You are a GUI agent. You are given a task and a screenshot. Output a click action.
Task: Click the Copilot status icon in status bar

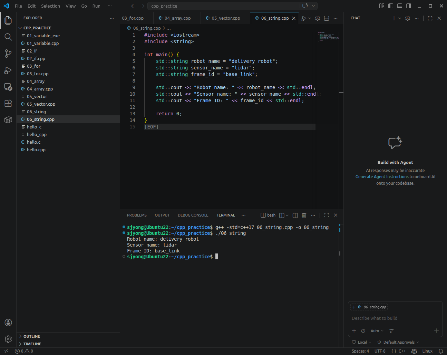point(414,351)
